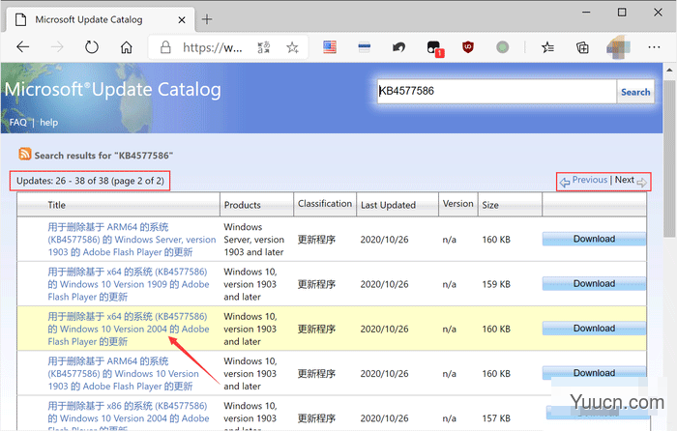This screenshot has width=677, height=431.
Task: Download the highlighted x64 Version 2004 update
Action: (594, 329)
